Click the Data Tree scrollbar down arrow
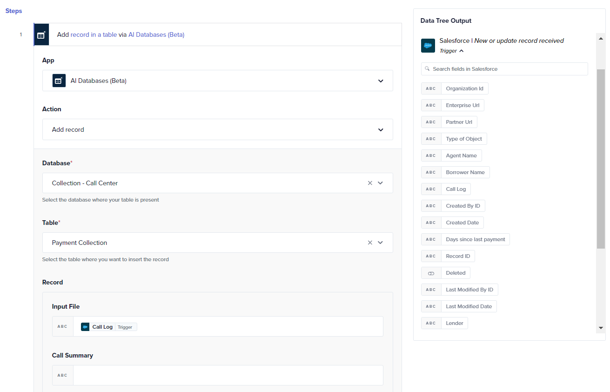 coord(601,328)
